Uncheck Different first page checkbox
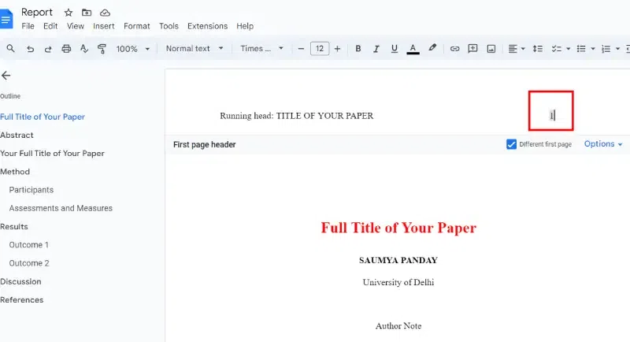Screen dimensions: 630x342 [x=511, y=144]
